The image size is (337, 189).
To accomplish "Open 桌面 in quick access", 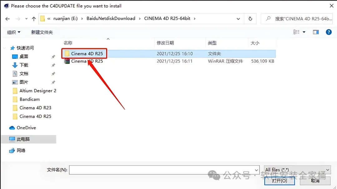I will click(x=24, y=56).
